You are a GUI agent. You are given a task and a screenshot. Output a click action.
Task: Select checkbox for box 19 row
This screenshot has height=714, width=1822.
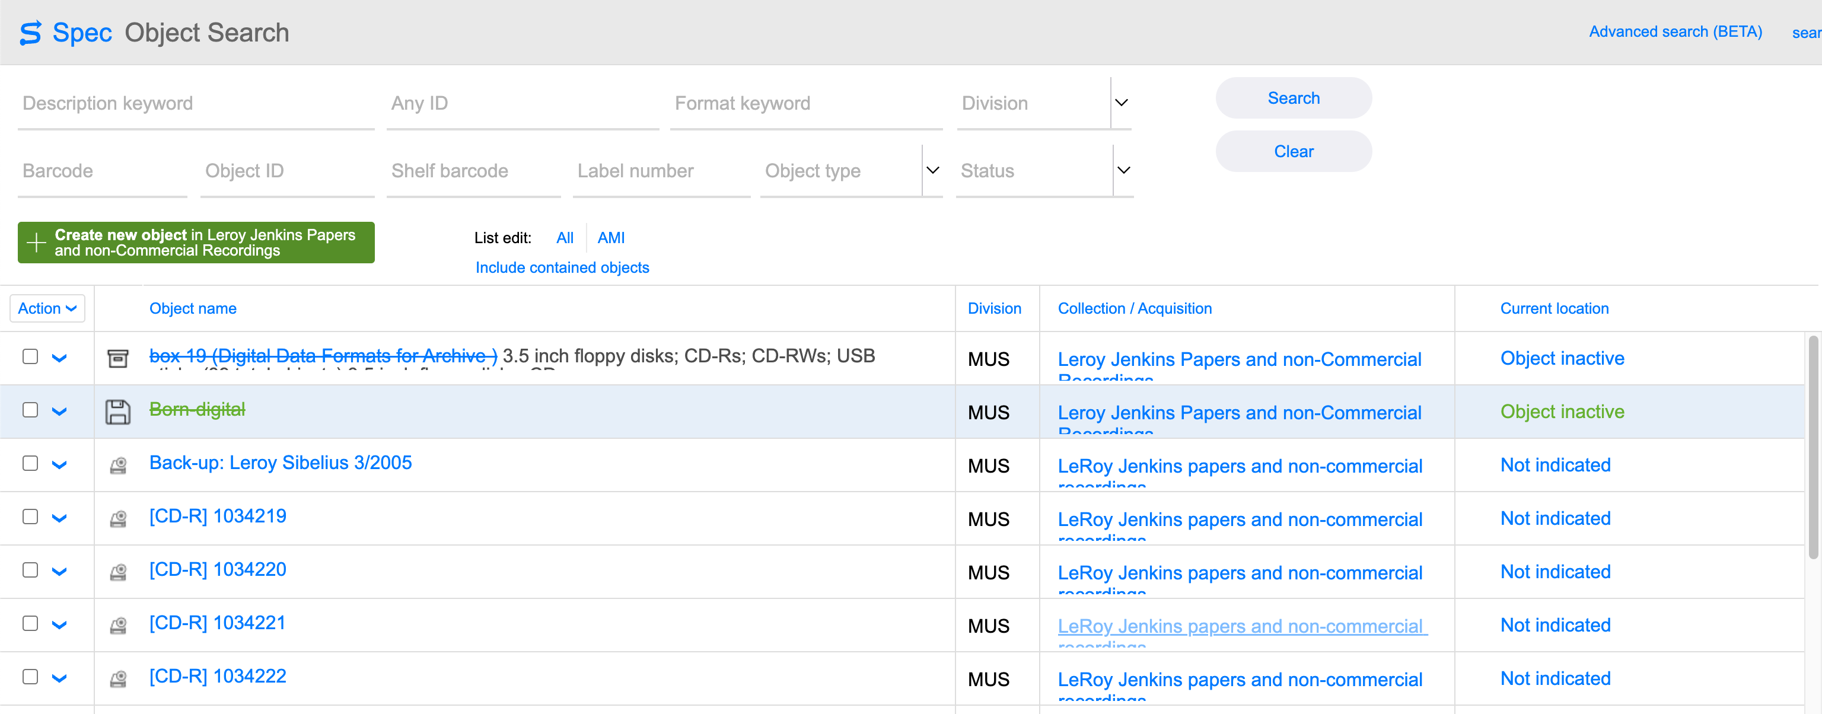pos(30,356)
